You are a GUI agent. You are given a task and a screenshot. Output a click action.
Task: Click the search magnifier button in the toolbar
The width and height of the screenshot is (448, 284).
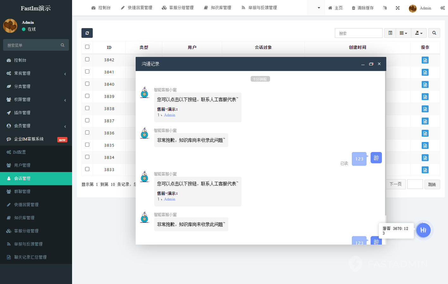coord(434,33)
